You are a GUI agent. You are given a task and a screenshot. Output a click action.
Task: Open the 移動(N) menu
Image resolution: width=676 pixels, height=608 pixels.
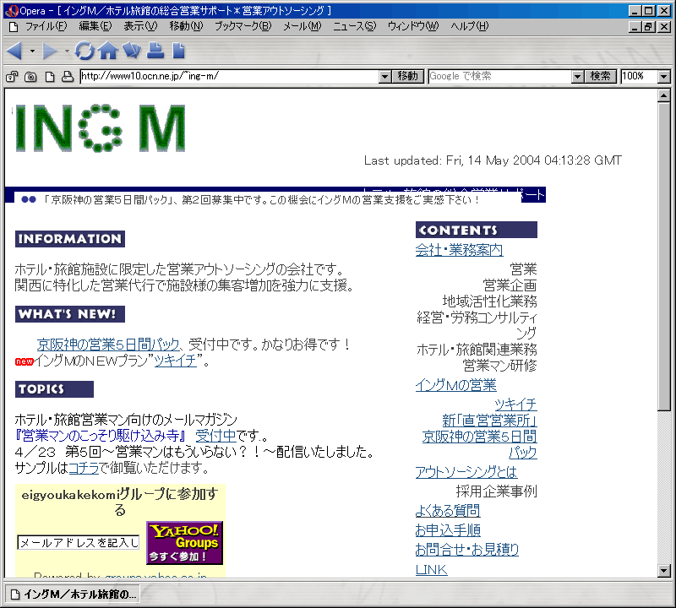186,27
